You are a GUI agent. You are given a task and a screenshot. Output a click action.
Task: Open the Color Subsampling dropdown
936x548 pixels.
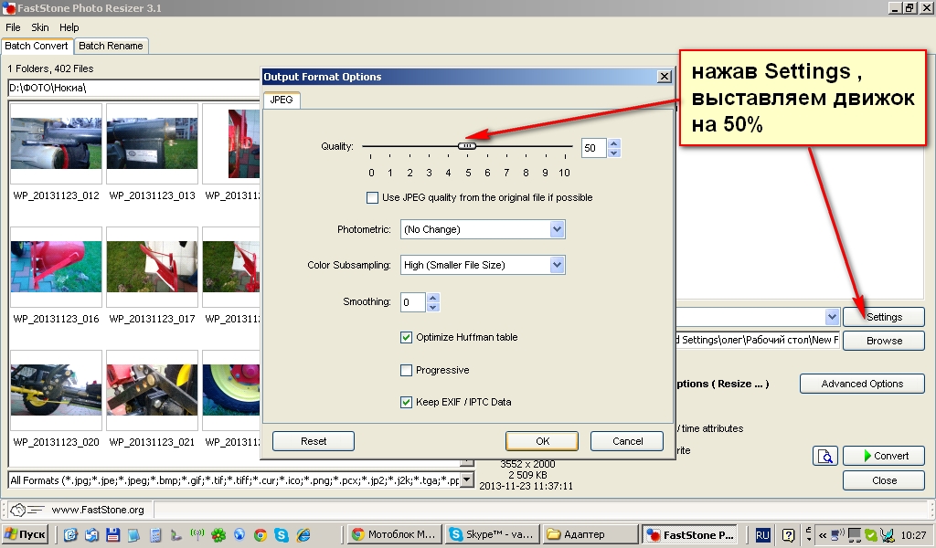coord(557,265)
